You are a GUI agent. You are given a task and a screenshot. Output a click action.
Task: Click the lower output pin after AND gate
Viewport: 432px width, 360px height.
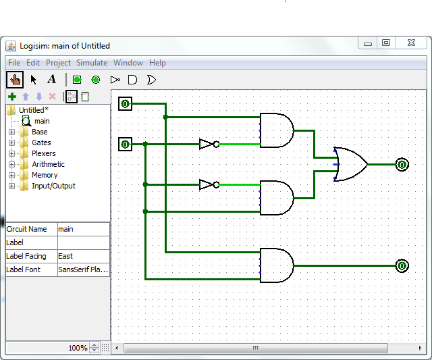(402, 266)
